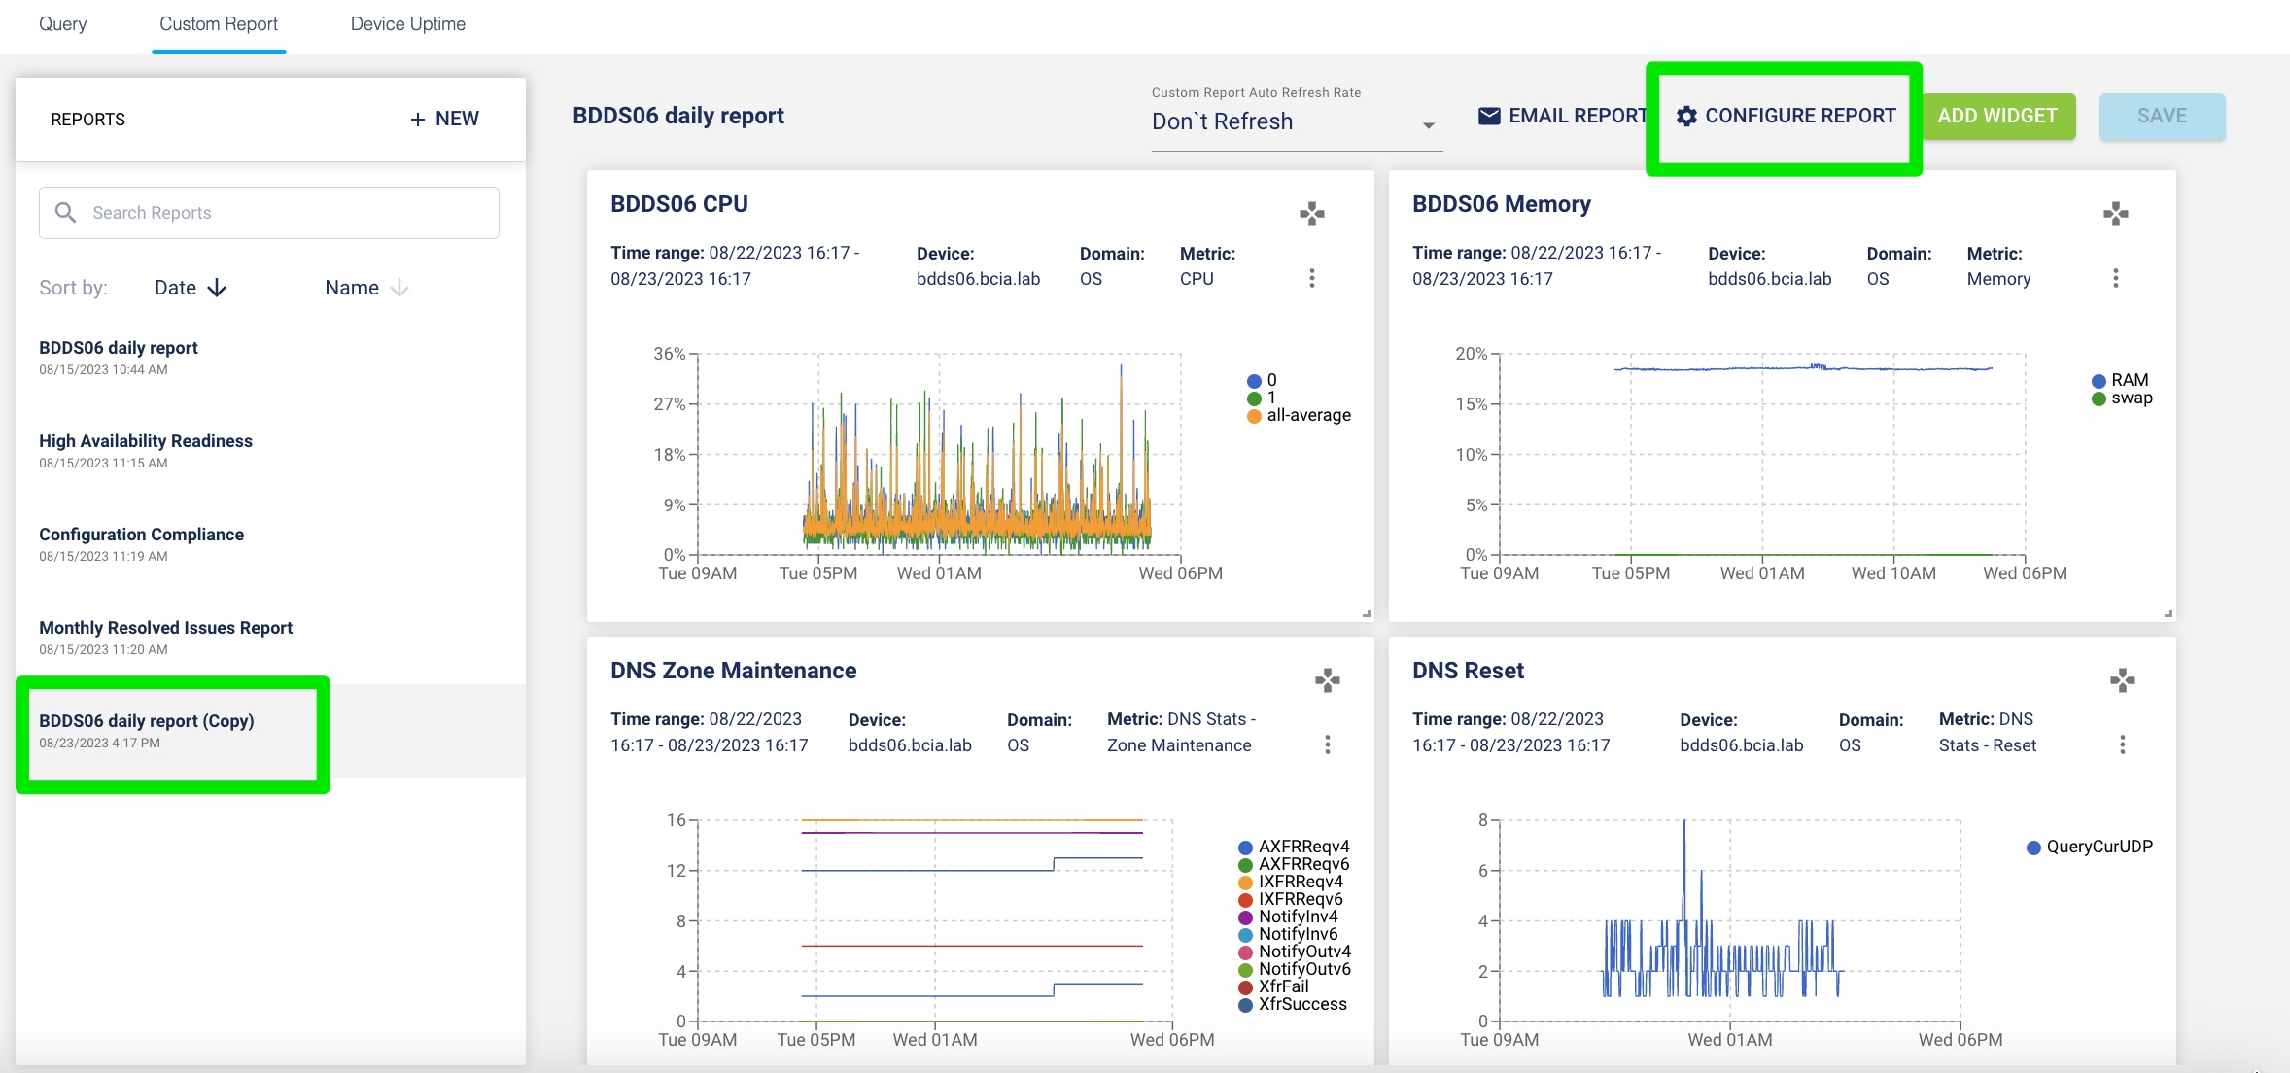
Task: Toggle XfrSuccess series in Zone Maintenance legend
Action: (x=1301, y=1004)
